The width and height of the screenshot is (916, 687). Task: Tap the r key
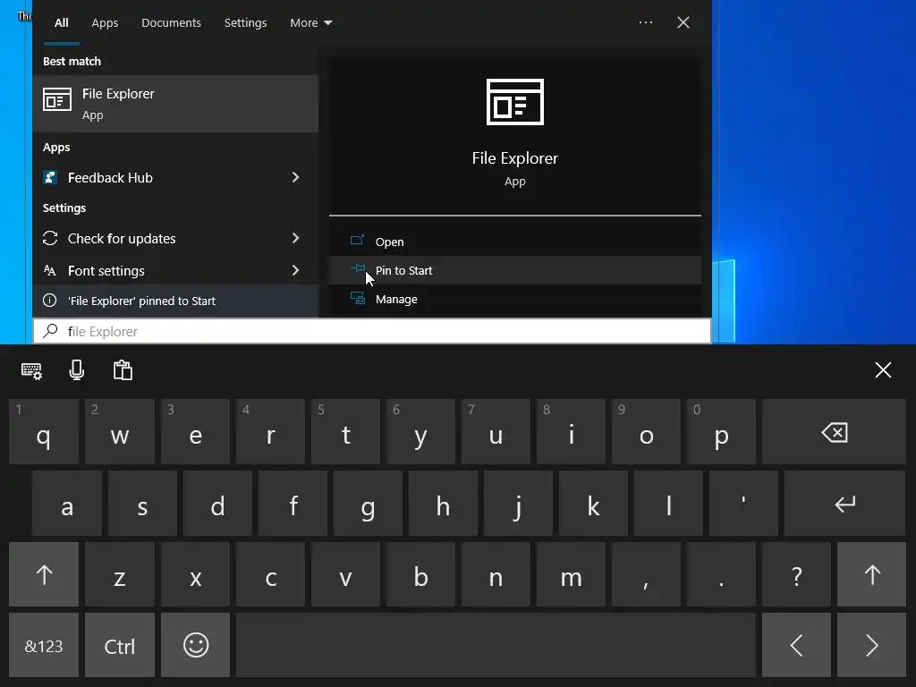point(270,432)
